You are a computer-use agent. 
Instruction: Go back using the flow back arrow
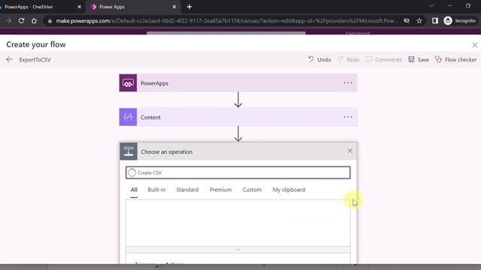pyautogui.click(x=10, y=59)
